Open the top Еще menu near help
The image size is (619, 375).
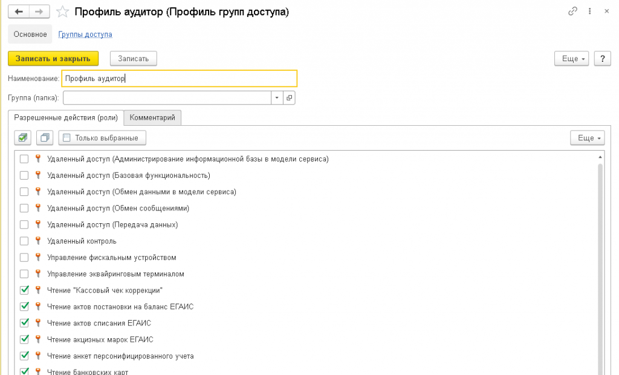click(x=574, y=58)
